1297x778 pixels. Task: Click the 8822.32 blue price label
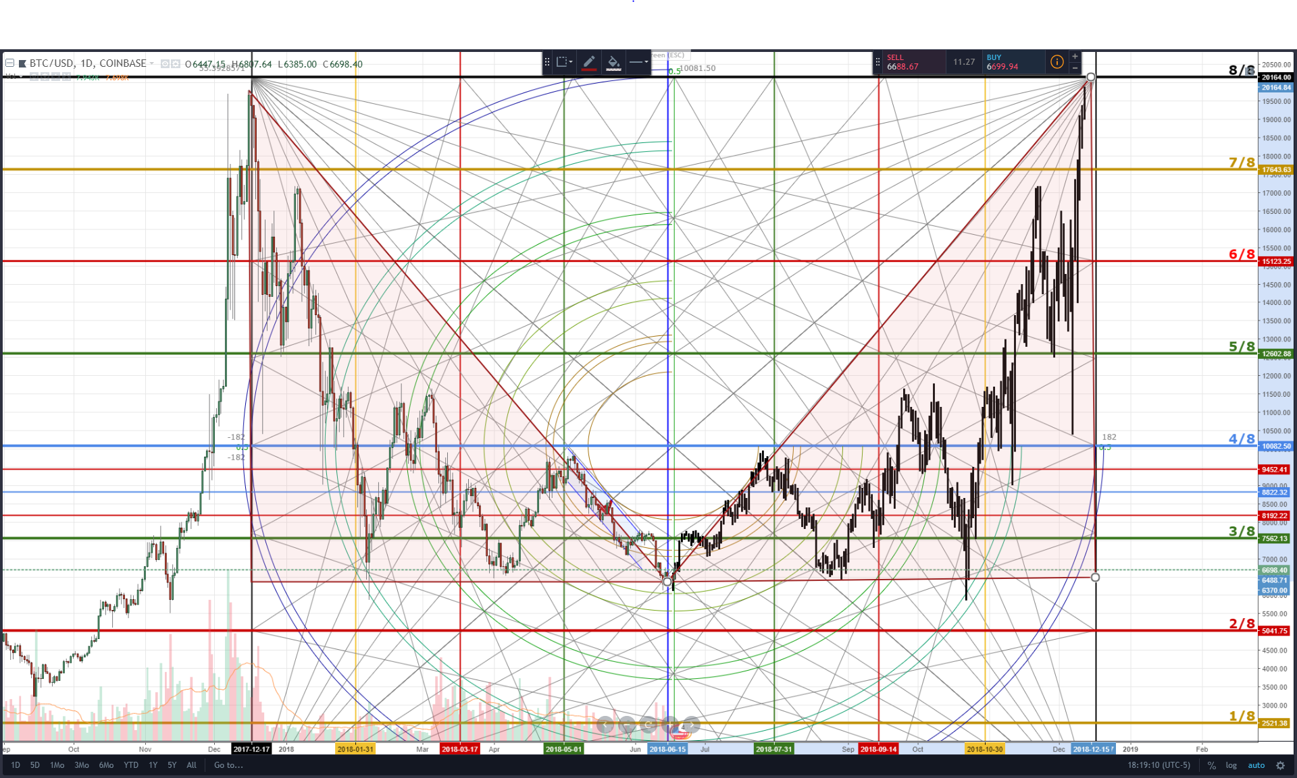point(1275,493)
